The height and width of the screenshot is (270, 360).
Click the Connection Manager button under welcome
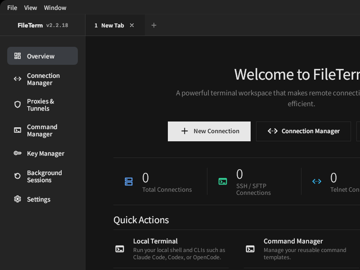pos(303,131)
